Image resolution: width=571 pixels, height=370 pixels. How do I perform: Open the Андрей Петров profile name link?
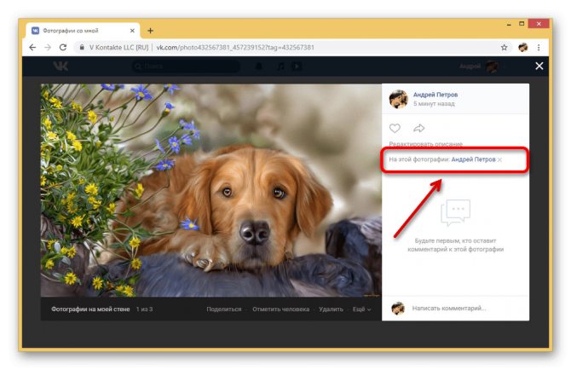(435, 95)
